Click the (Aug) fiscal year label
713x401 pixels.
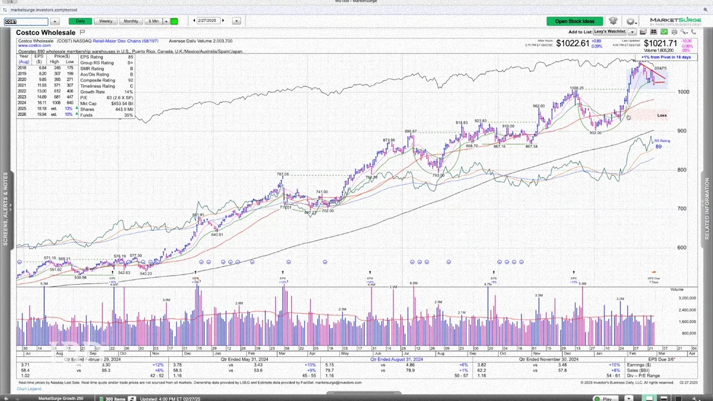click(24, 62)
